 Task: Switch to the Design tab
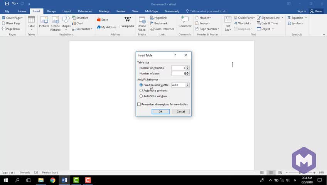(51, 11)
